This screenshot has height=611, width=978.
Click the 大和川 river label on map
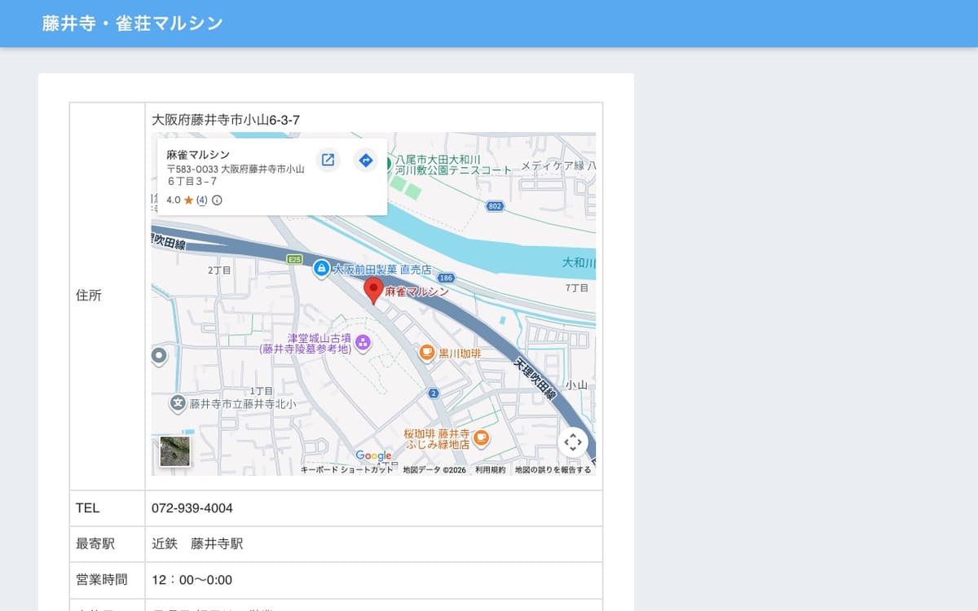click(x=579, y=263)
